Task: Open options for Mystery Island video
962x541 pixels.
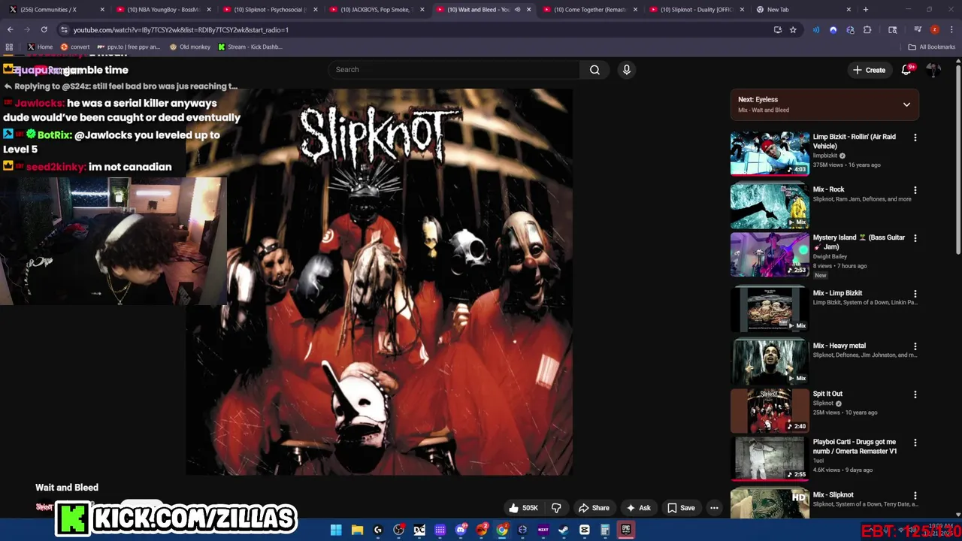Action: tap(915, 238)
